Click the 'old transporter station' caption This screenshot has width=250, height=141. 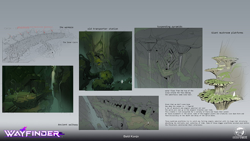click(x=103, y=29)
